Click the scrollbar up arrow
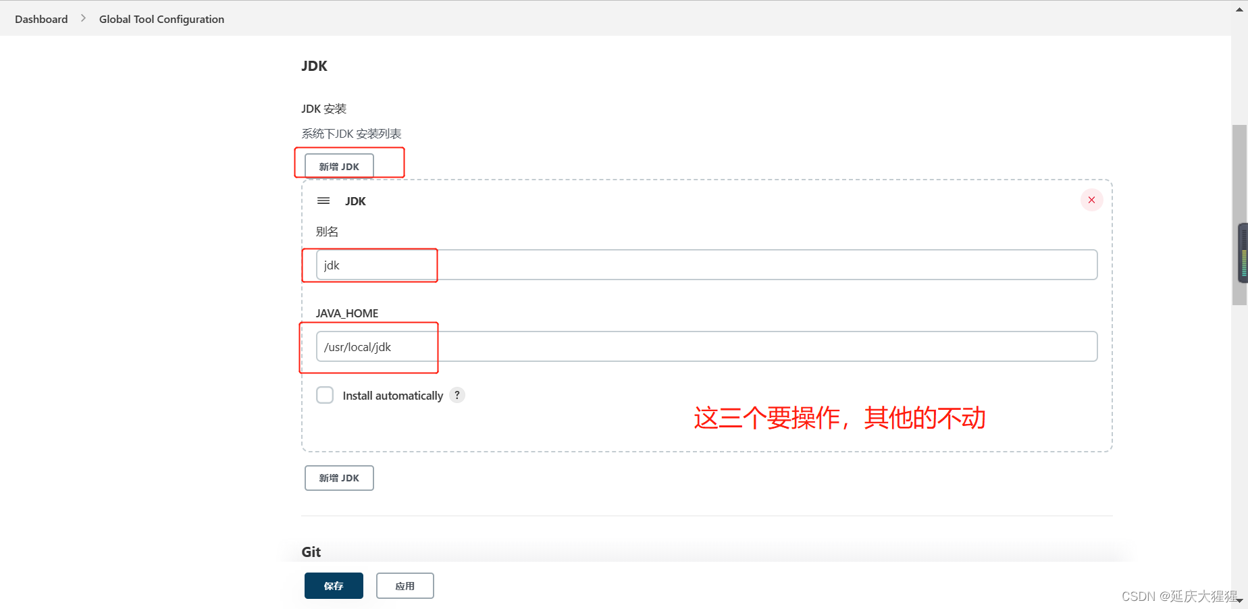The width and height of the screenshot is (1248, 609). click(x=1239, y=9)
